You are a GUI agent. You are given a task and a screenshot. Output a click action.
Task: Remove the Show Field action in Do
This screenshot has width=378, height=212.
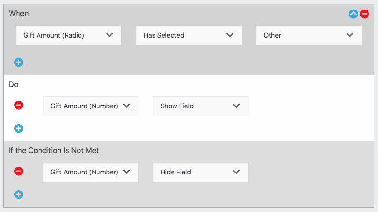coord(19,105)
